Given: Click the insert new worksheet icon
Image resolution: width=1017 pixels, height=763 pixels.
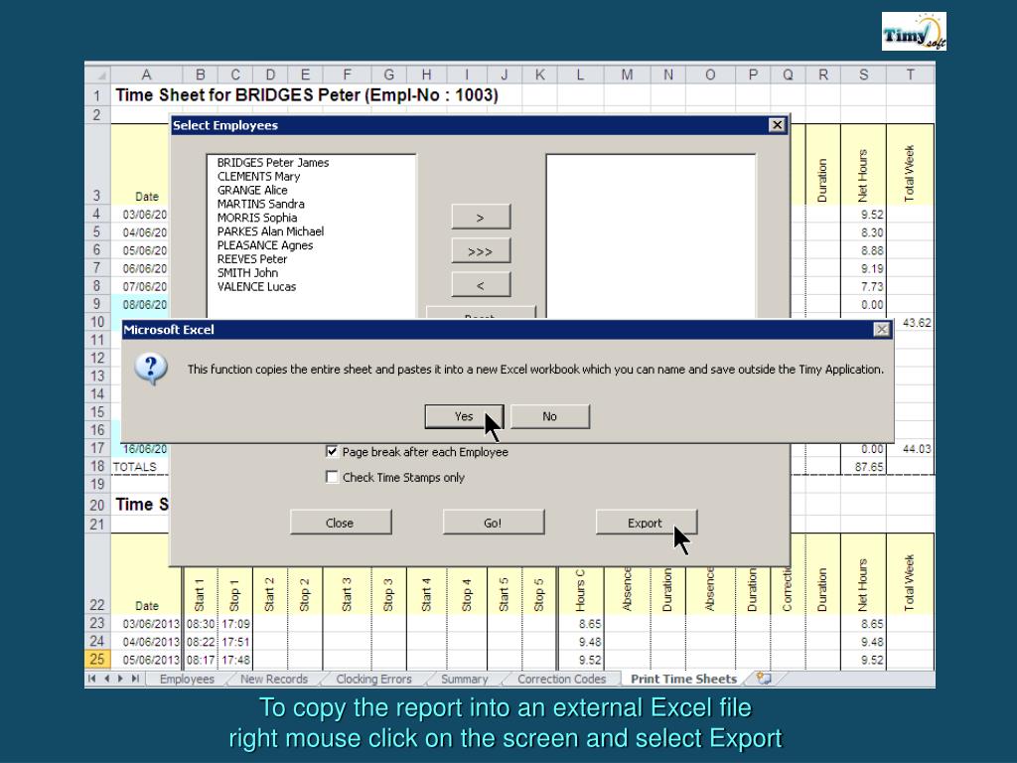Looking at the screenshot, I should pos(764,679).
